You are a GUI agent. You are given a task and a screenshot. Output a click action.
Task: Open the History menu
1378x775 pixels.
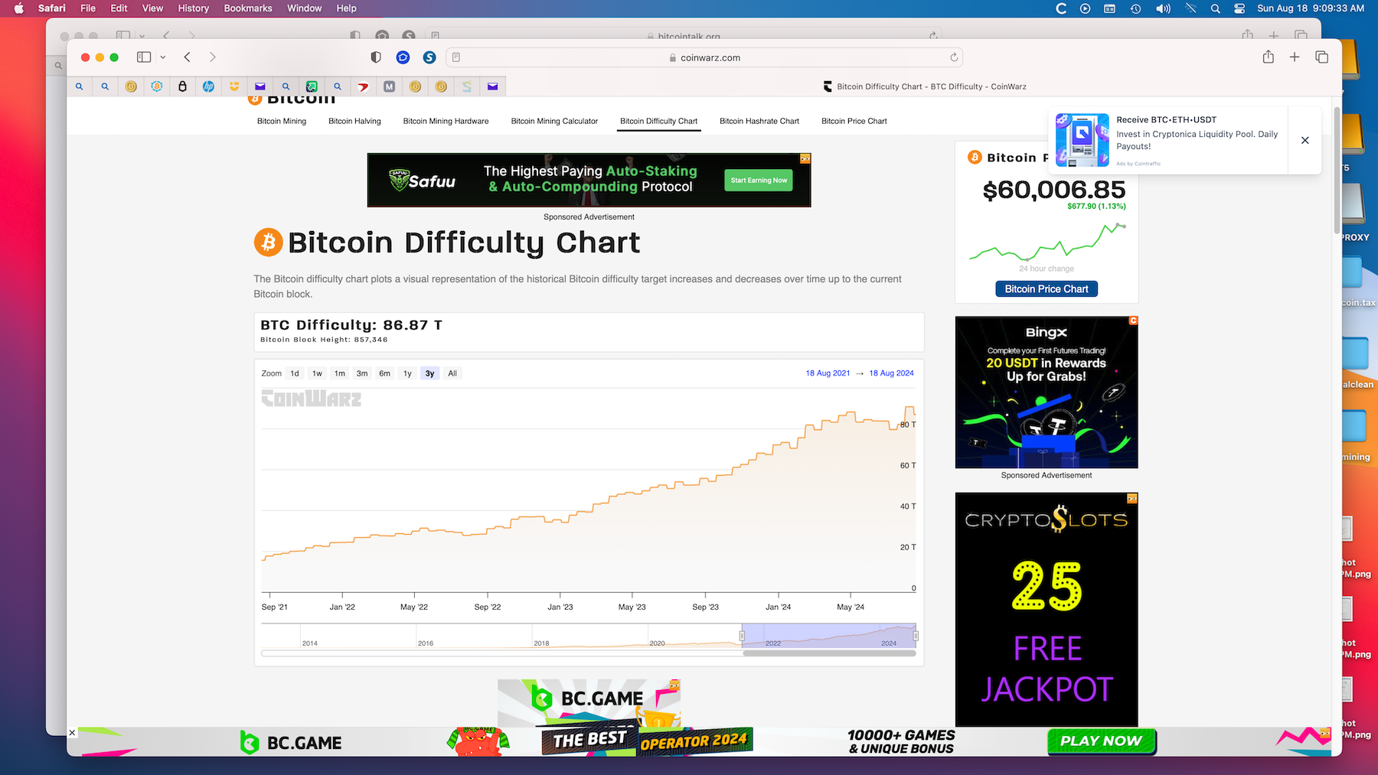194,8
